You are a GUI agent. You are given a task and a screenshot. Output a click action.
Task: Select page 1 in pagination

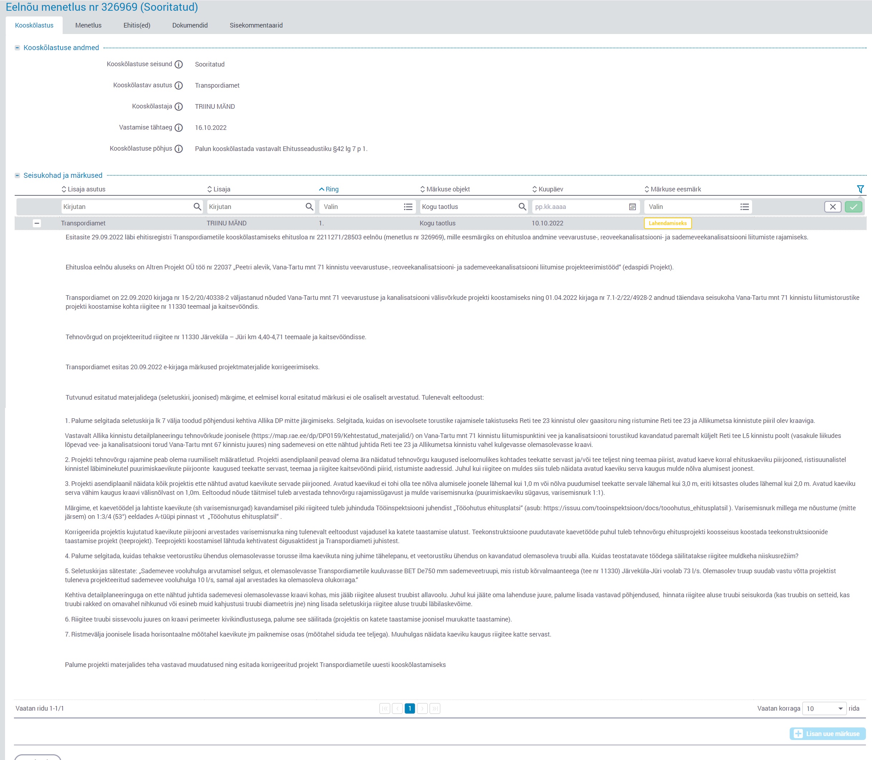(410, 708)
